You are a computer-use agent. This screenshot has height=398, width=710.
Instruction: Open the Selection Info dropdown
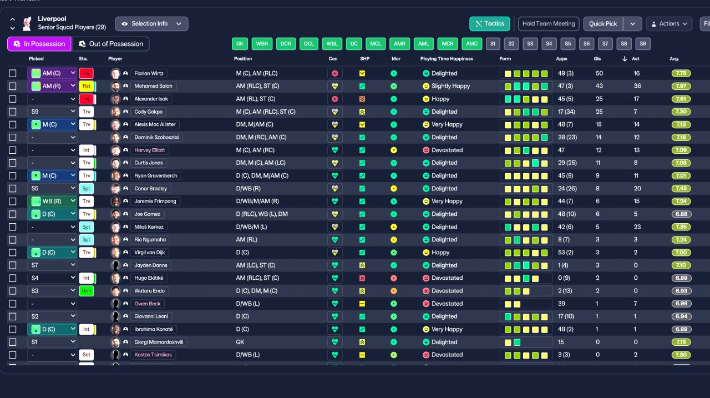coord(151,24)
